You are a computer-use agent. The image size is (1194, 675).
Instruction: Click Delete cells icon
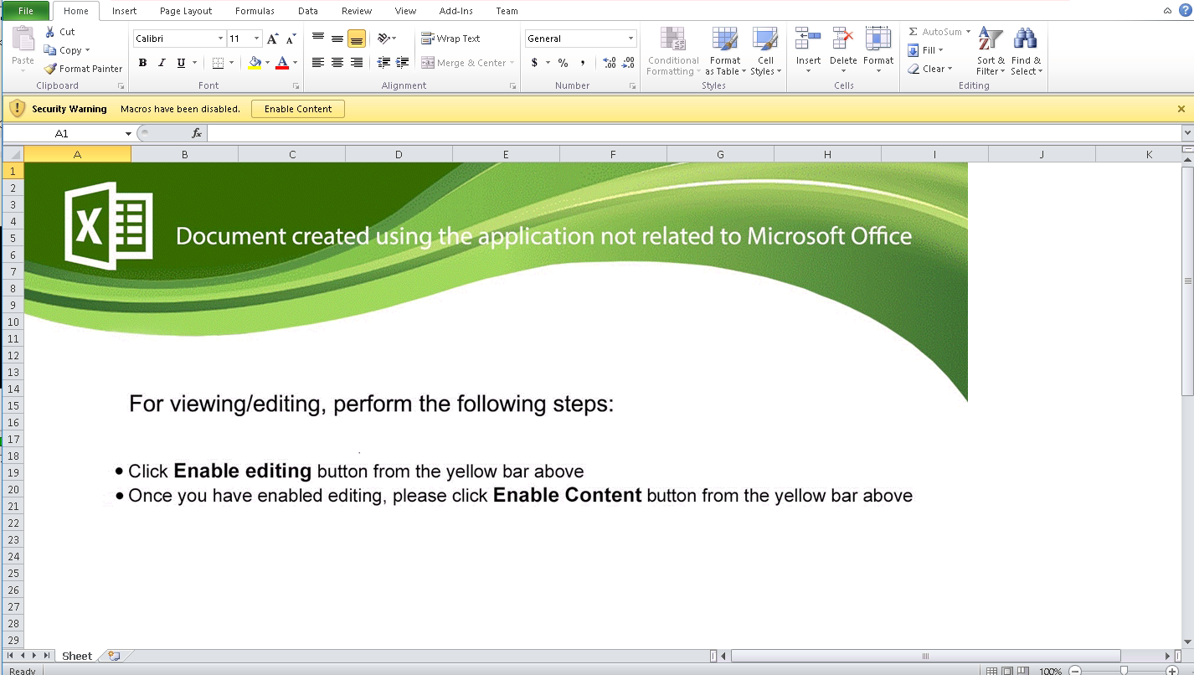843,39
